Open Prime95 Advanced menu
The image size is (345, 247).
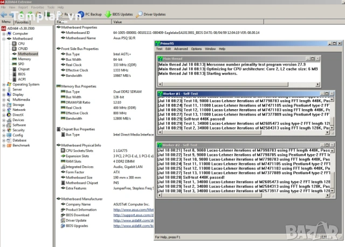[181, 49]
